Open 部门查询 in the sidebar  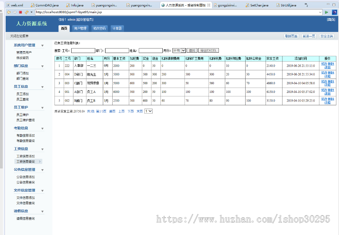click(x=23, y=79)
